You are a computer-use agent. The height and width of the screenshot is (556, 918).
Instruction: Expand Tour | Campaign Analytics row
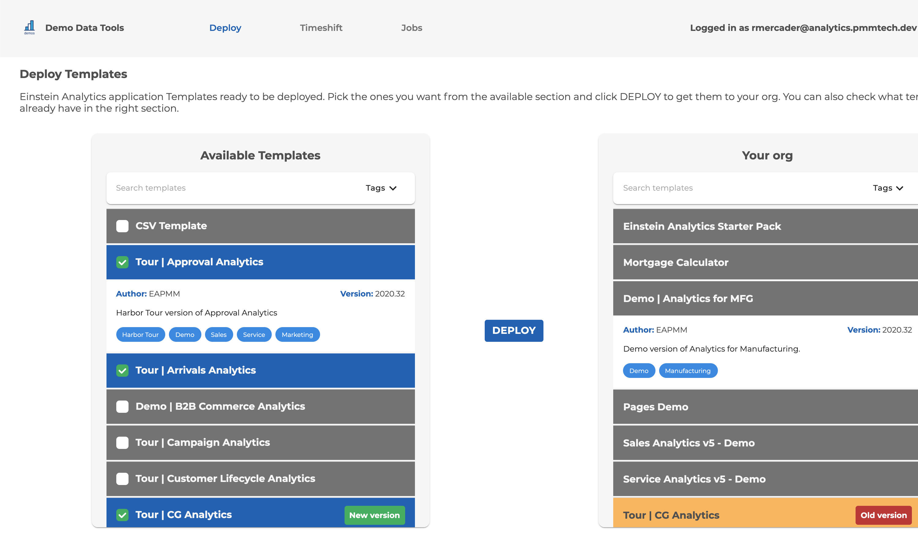260,443
